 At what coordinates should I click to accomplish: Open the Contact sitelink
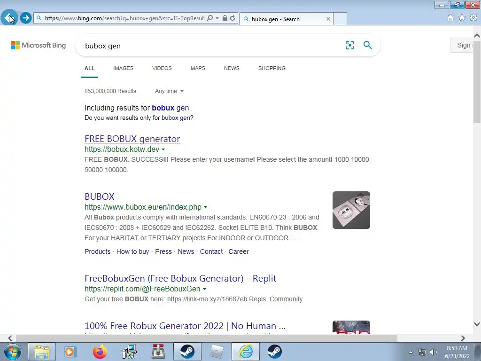click(x=211, y=251)
